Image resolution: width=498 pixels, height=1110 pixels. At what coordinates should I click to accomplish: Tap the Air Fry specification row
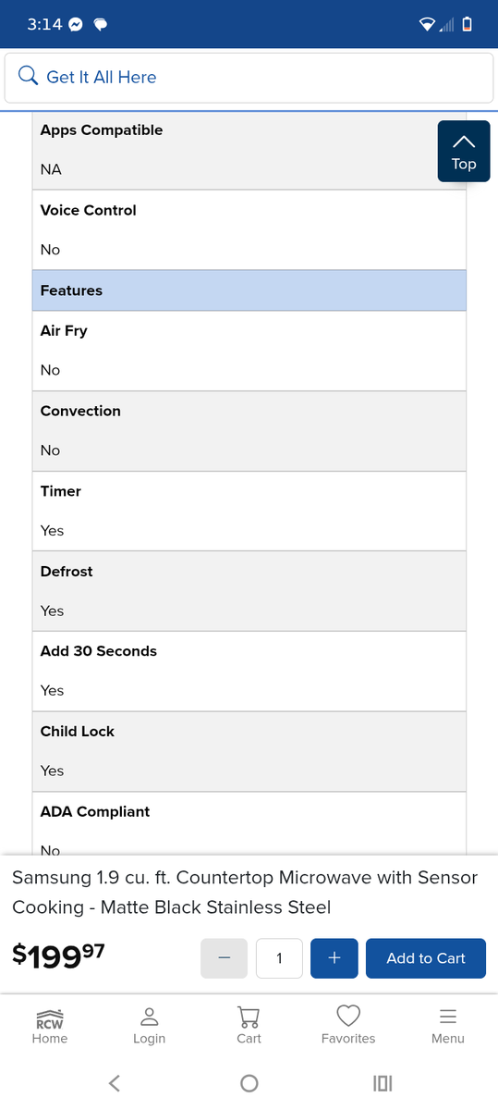(x=249, y=351)
